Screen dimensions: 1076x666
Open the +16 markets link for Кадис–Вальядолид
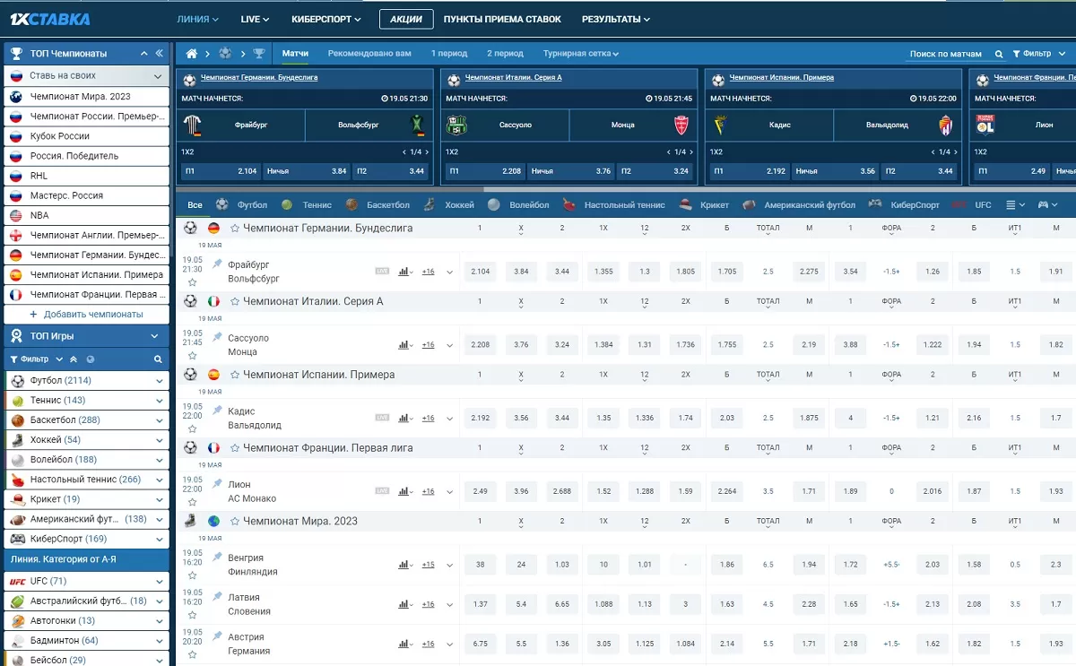tap(428, 419)
